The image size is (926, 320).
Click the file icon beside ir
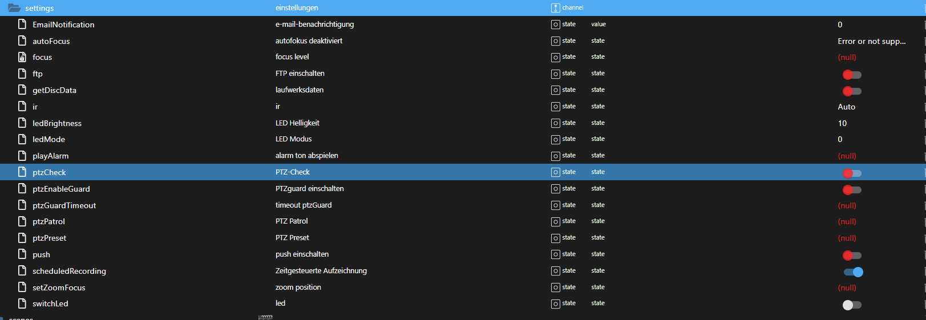tap(22, 106)
